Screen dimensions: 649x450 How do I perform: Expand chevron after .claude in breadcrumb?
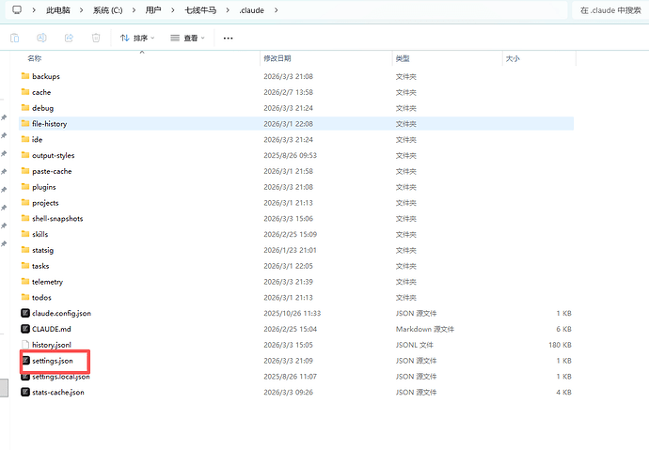(x=277, y=10)
